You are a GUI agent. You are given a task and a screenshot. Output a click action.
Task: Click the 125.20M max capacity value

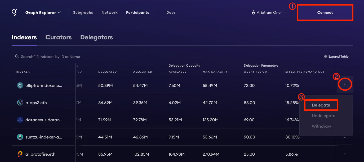pyautogui.click(x=211, y=120)
